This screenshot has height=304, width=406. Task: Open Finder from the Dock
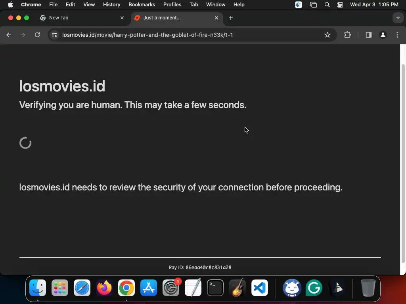(x=38, y=288)
